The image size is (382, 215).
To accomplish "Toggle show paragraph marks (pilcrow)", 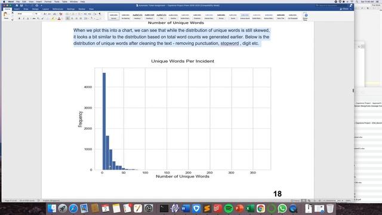I will point(100,14).
